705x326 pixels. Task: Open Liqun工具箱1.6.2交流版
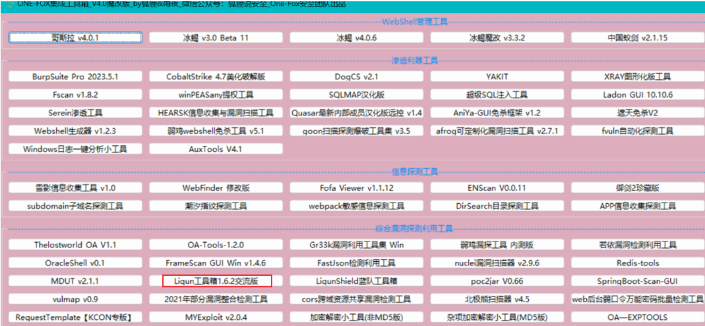(x=216, y=280)
